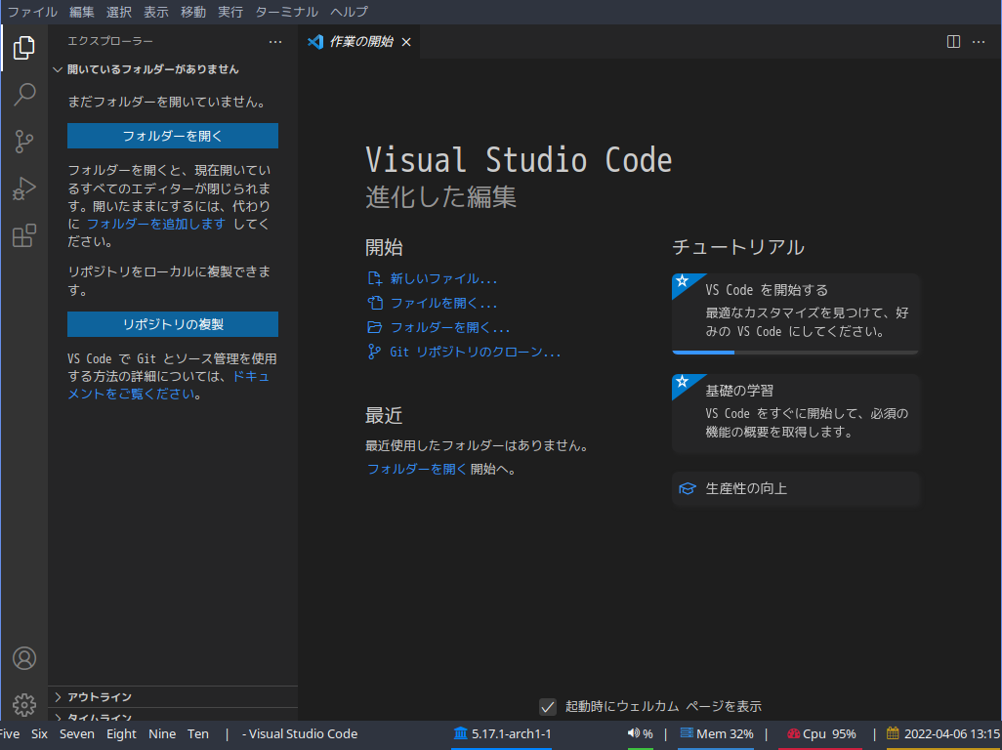Screen dimensions: 1002x750
Task: Close the 作業の開始 tab
Action: click(406, 42)
